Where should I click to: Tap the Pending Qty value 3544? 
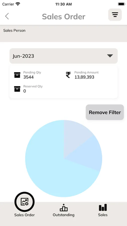coord(29,77)
